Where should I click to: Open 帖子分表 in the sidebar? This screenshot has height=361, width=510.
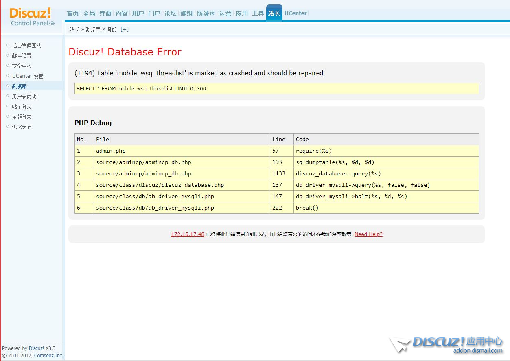point(22,107)
